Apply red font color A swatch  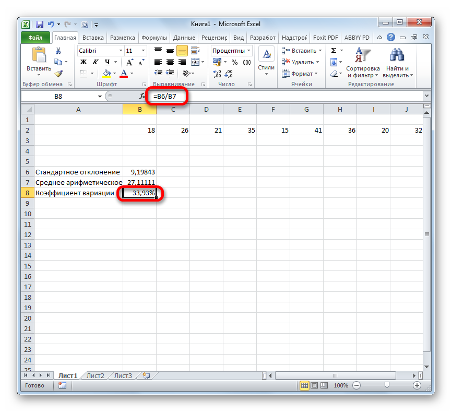tap(124, 74)
